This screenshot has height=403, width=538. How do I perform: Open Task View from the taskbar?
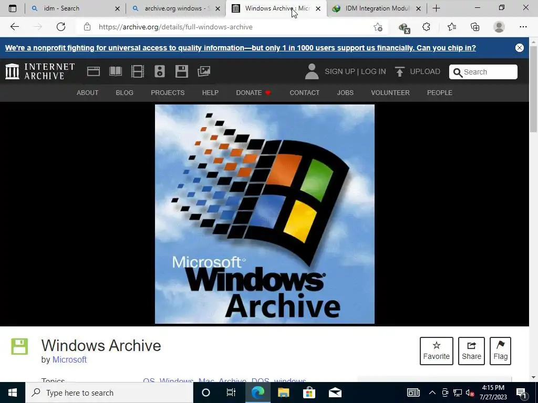pos(231,393)
